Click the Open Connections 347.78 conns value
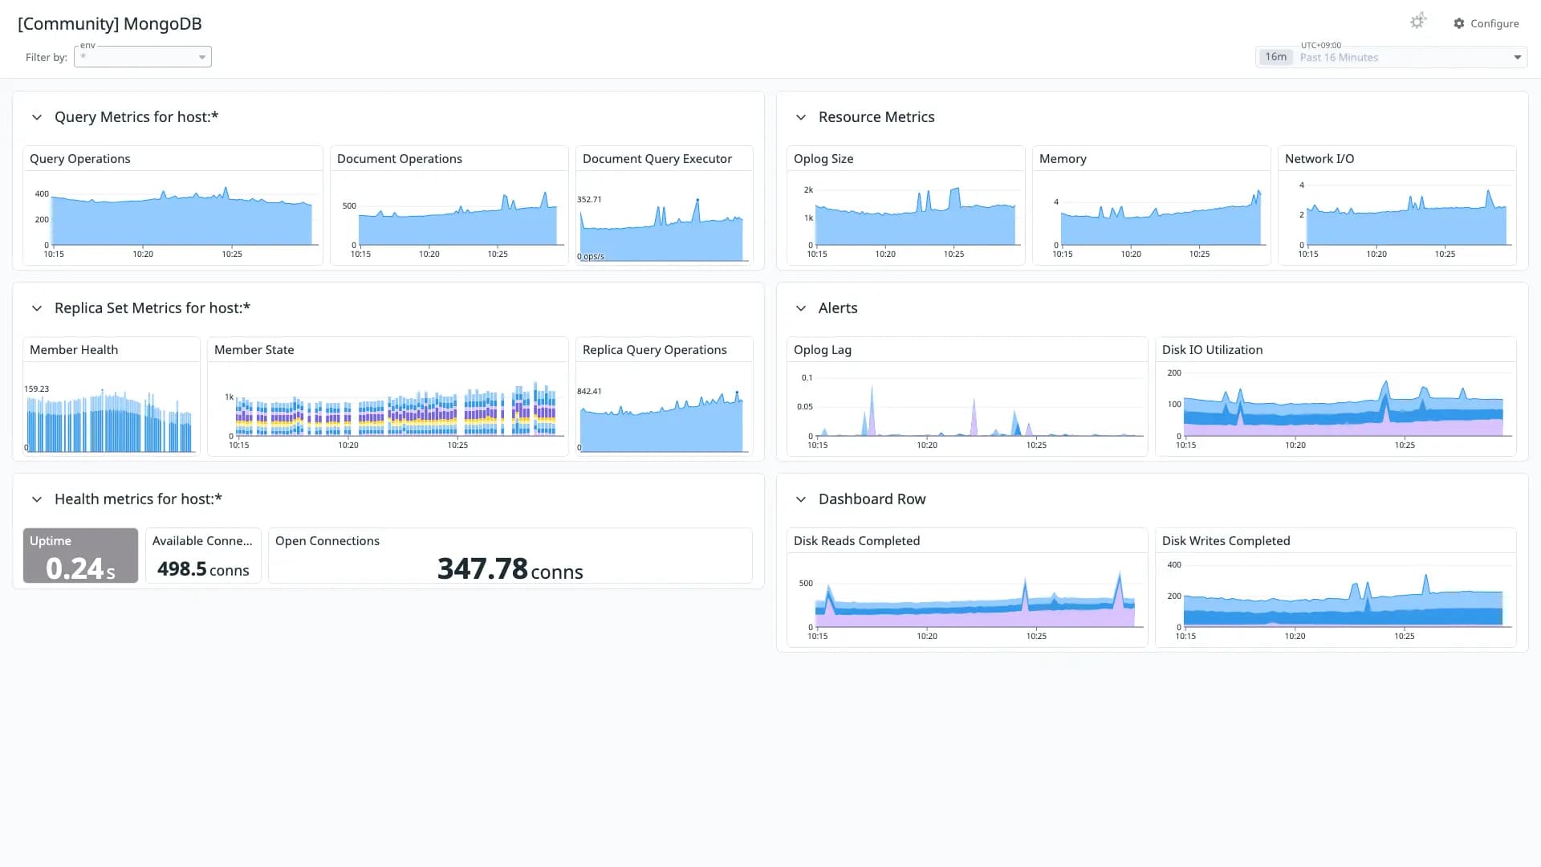Image resolution: width=1541 pixels, height=867 pixels. point(510,569)
